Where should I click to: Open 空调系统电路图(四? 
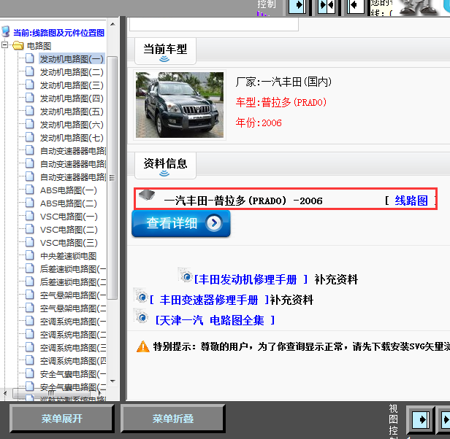[73, 362]
